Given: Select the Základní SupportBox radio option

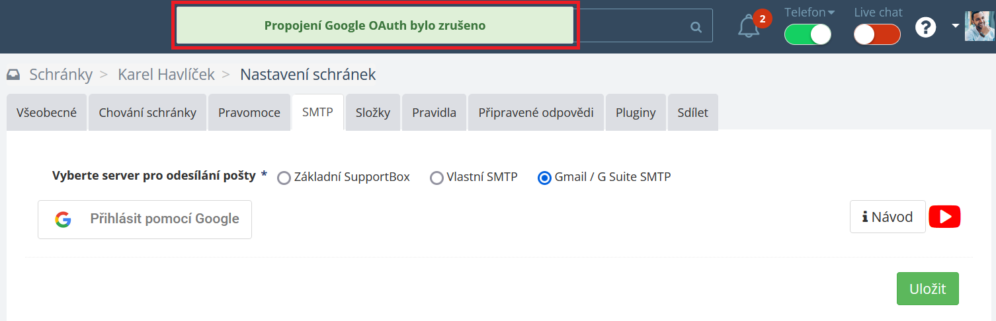Looking at the screenshot, I should pos(284,178).
